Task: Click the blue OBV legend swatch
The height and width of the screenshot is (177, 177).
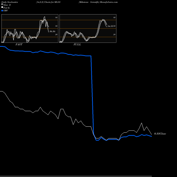Action: click(x=2, y=11)
